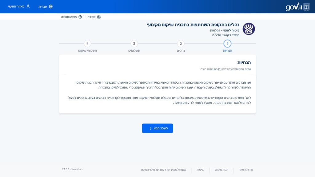
Task: Click the floppy disk save icon
Action: click(x=99, y=17)
